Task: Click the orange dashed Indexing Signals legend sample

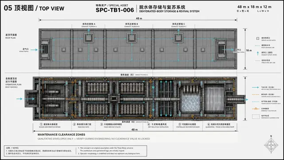Action: (x=256, y=95)
